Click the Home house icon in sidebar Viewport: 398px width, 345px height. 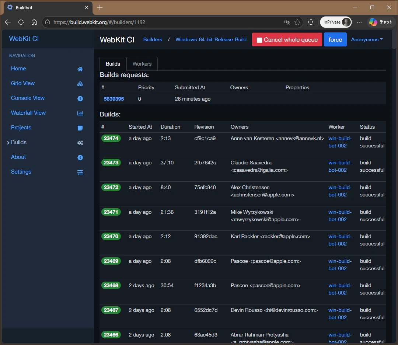(80, 69)
